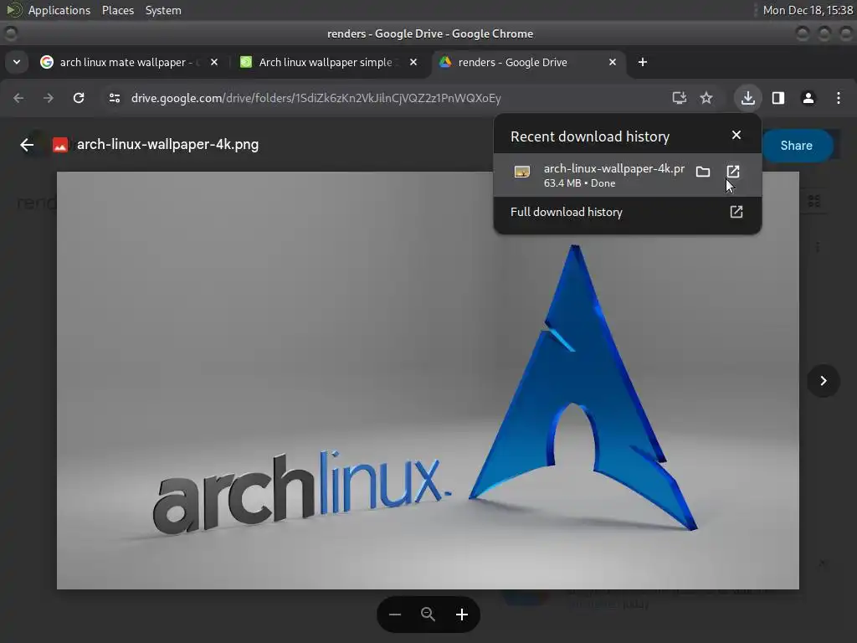Click the arch-linux-wallpaper-4k.png file title

(167, 144)
